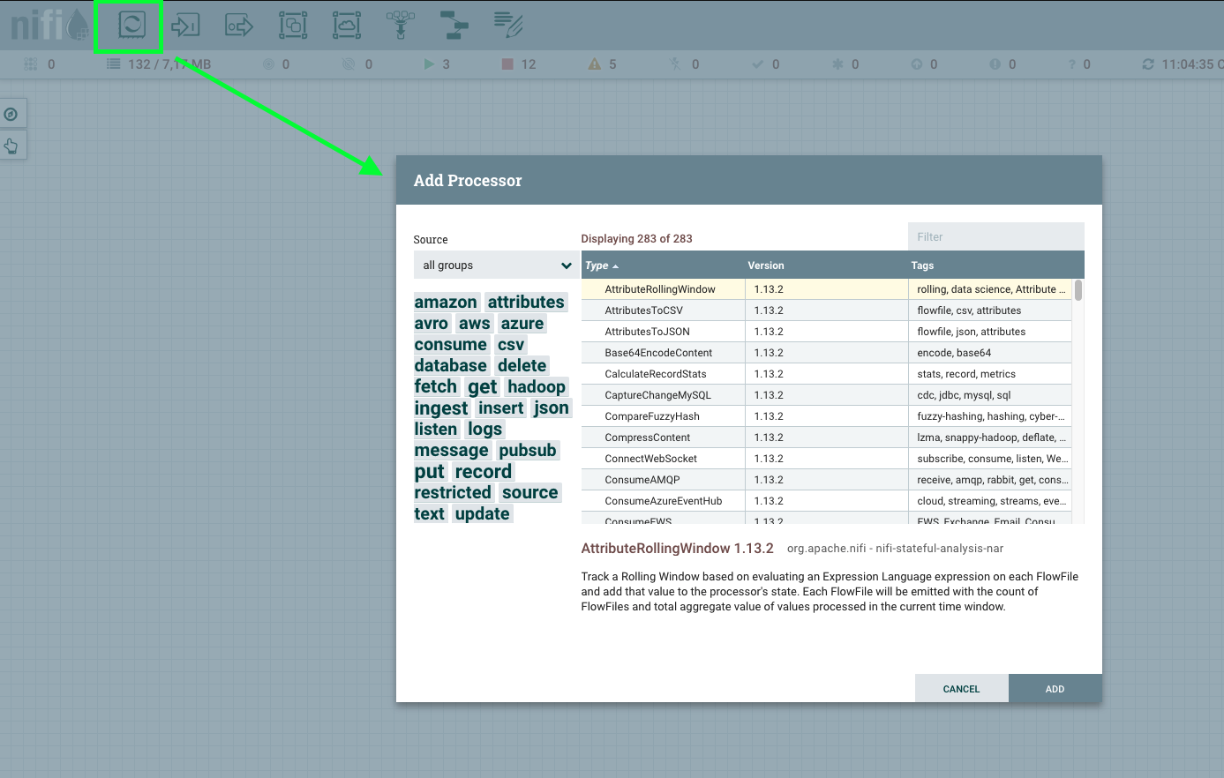The height and width of the screenshot is (778, 1224).
Task: Click the Processor icon in toolbar
Action: pos(131,25)
